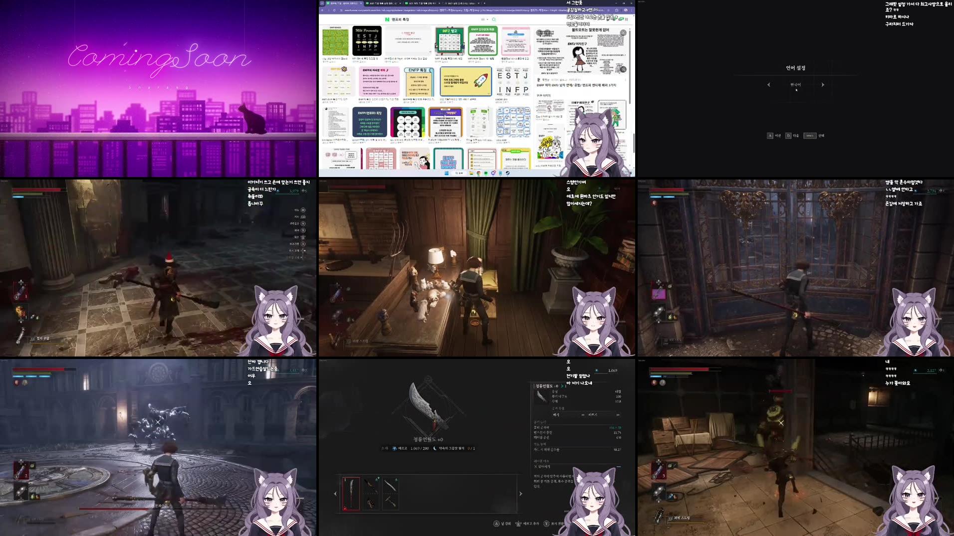Viewport: 954px width, 536px height.
Task: Open Windows taskbar search
Action: coord(459,173)
